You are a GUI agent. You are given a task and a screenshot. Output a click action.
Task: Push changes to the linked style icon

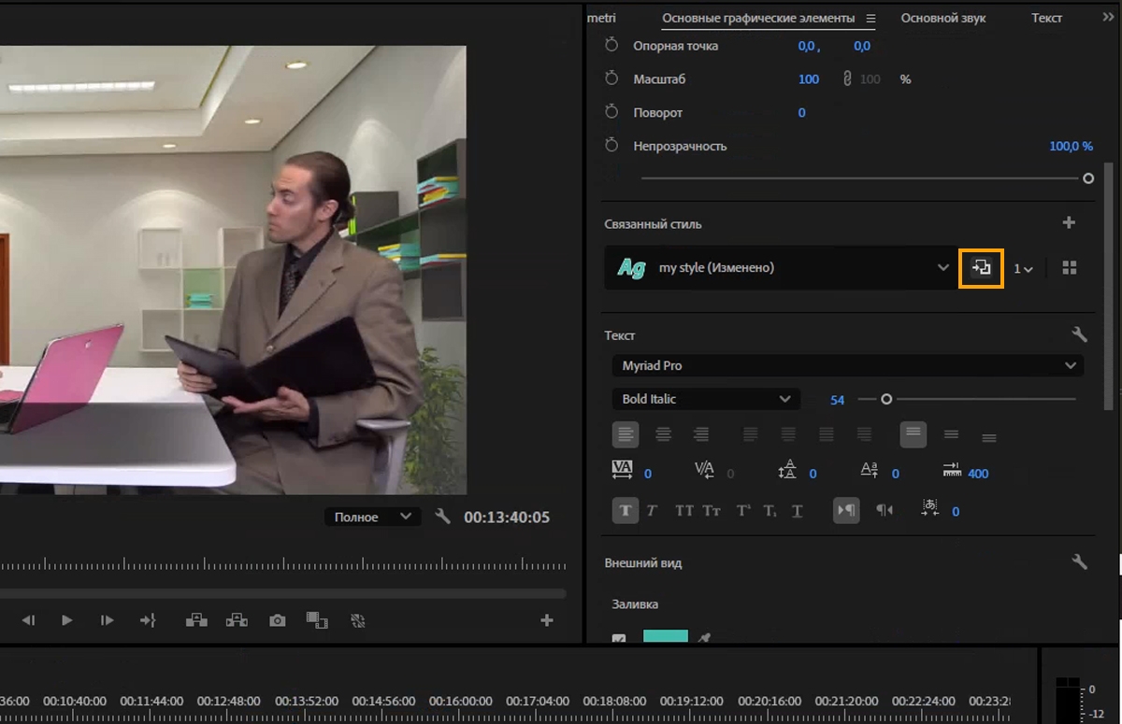click(x=981, y=268)
